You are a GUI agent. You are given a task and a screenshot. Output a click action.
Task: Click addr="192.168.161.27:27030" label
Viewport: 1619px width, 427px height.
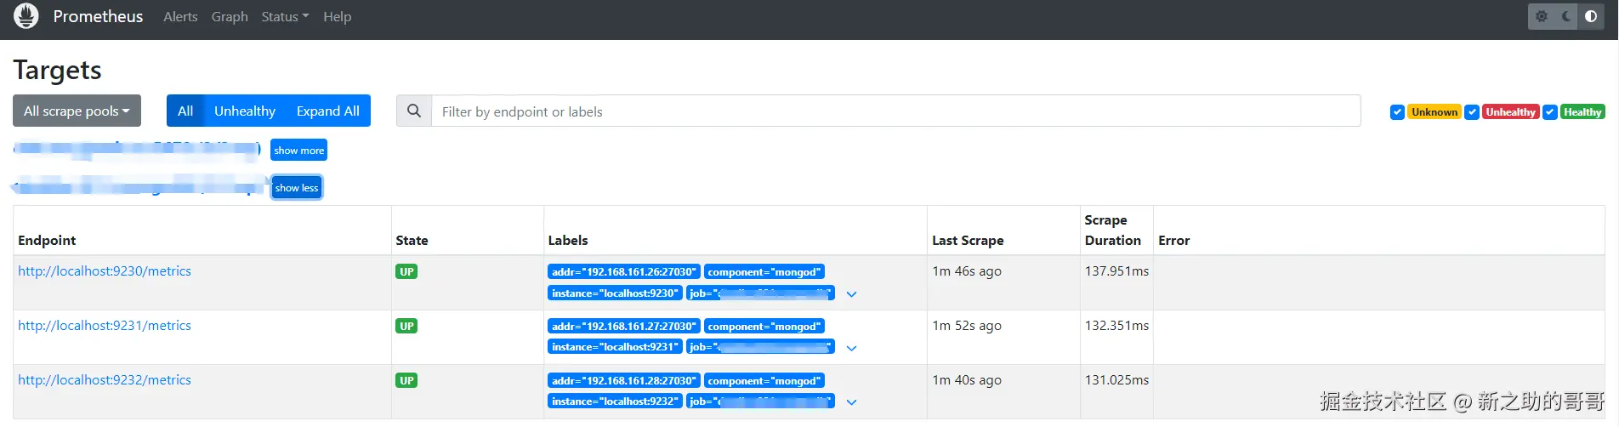624,326
